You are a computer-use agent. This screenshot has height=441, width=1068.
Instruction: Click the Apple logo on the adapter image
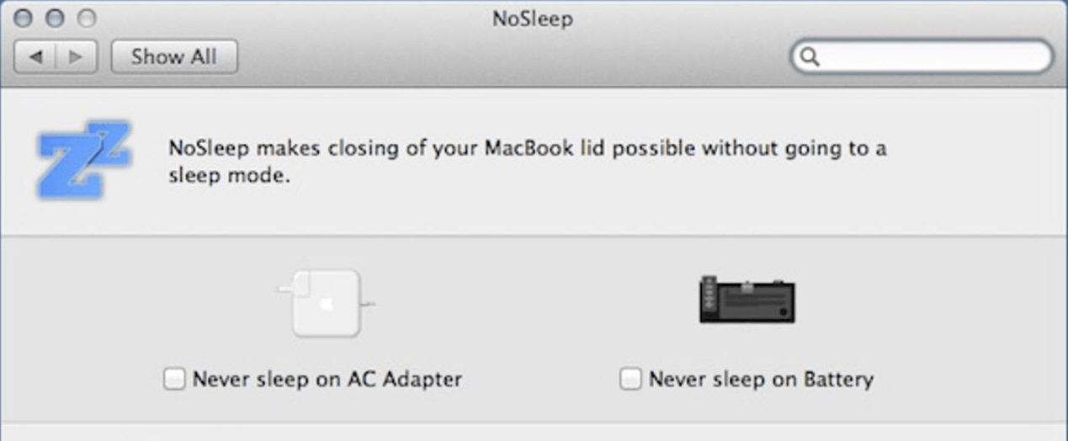pyautogui.click(x=327, y=302)
